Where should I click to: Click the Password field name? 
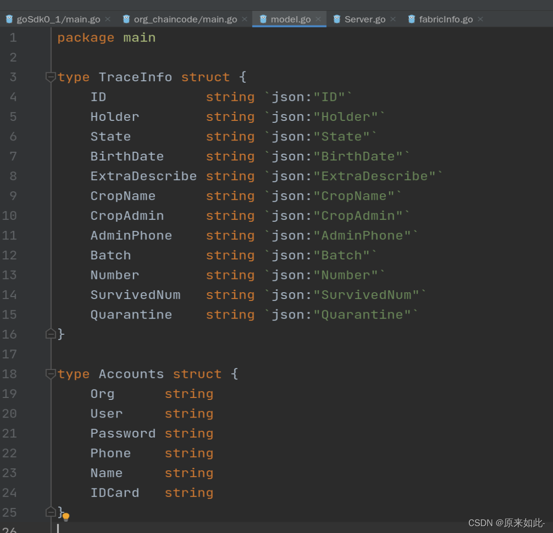[x=123, y=434]
